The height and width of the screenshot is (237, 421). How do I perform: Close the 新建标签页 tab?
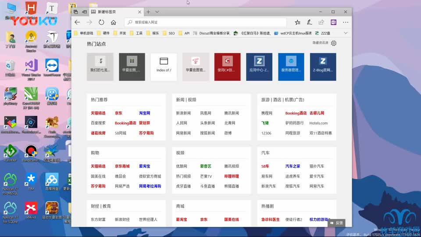click(x=139, y=12)
